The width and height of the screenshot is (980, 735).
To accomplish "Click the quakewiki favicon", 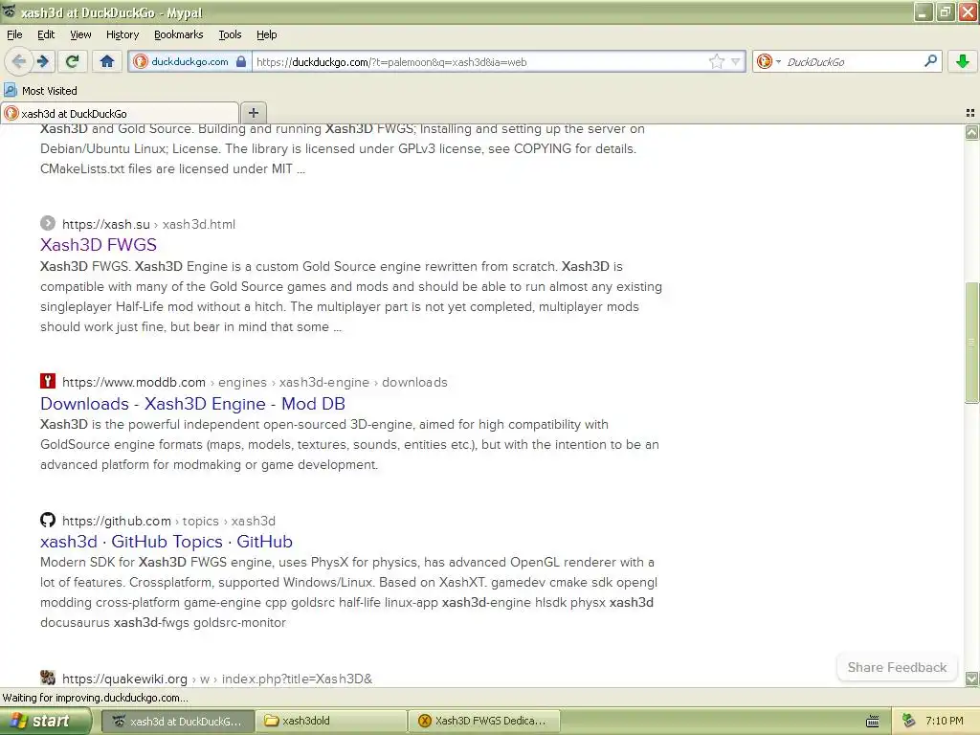I will (x=48, y=677).
